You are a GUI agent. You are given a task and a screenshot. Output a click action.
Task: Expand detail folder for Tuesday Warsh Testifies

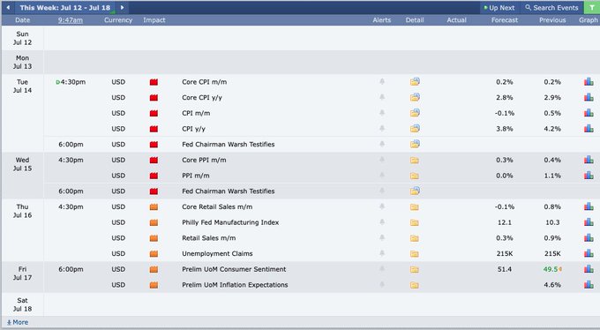point(415,144)
